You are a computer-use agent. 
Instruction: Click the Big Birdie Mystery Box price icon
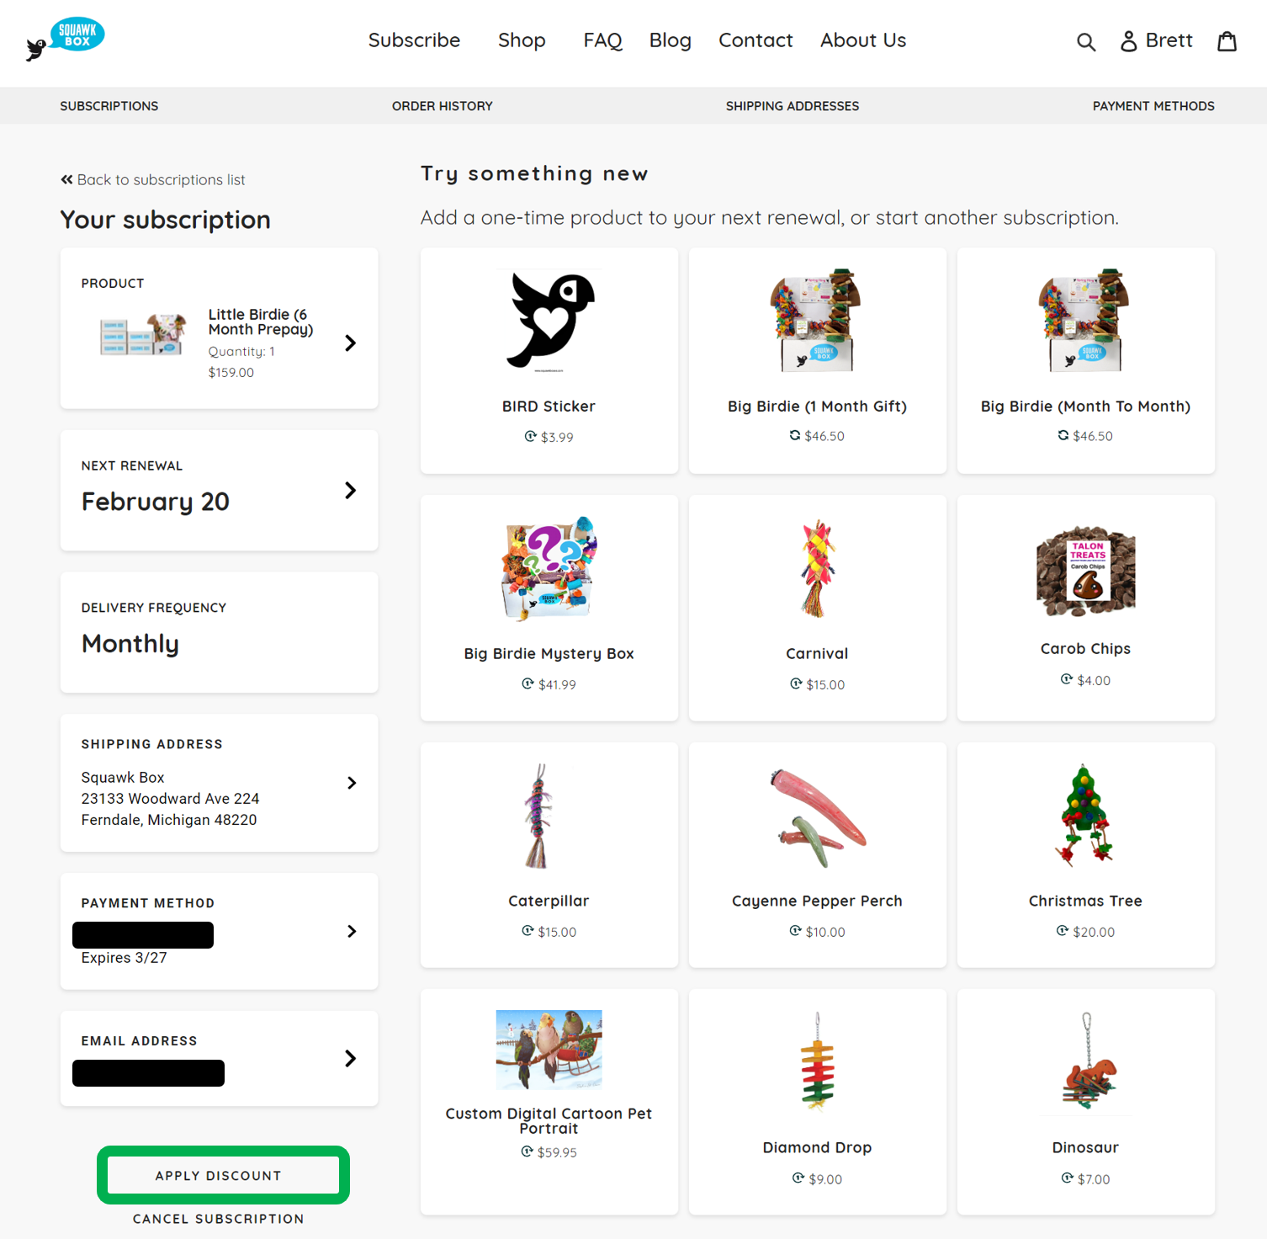tap(527, 683)
